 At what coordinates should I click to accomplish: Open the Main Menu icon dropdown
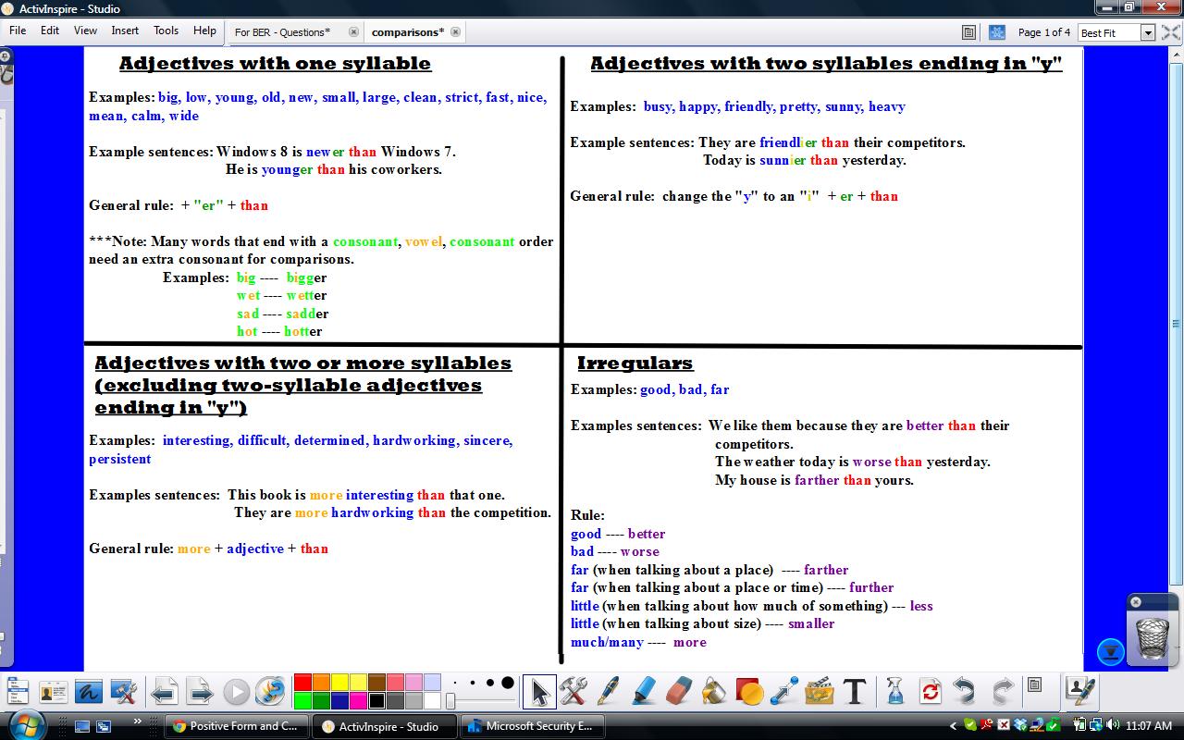tap(18, 691)
